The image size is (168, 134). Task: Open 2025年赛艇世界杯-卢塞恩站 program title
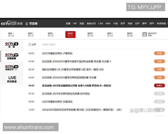click(57, 53)
